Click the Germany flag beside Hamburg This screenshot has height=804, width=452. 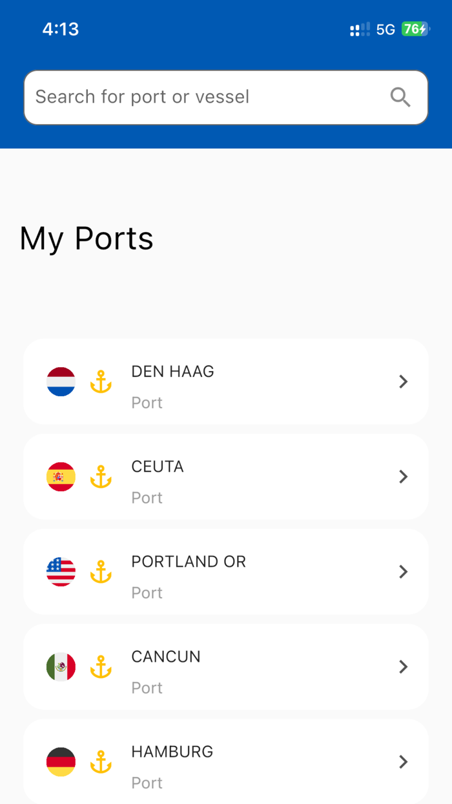pyautogui.click(x=61, y=761)
